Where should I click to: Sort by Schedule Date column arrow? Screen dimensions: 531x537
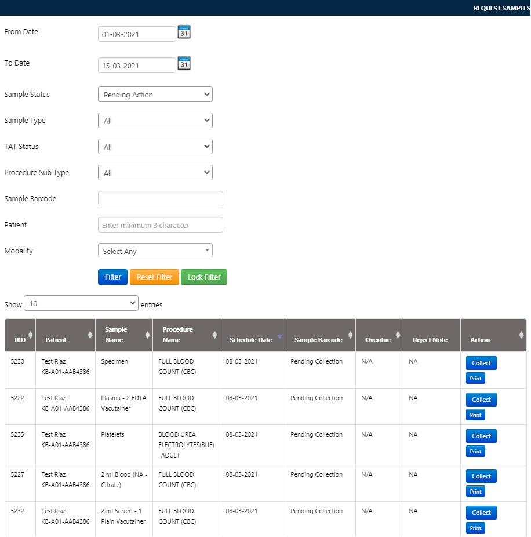coord(279,336)
